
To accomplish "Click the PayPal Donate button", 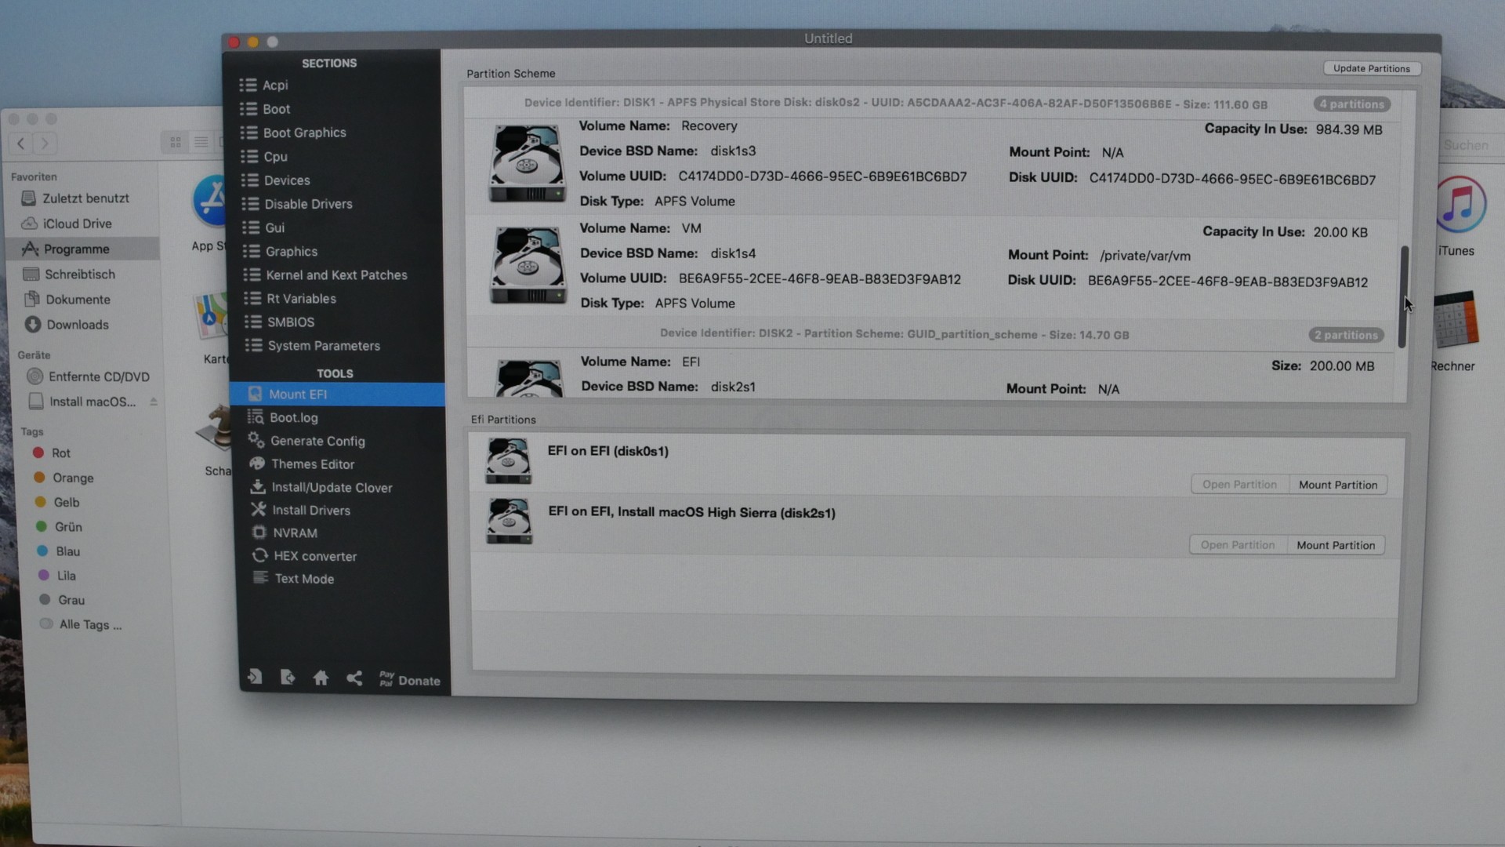I will 410,680.
